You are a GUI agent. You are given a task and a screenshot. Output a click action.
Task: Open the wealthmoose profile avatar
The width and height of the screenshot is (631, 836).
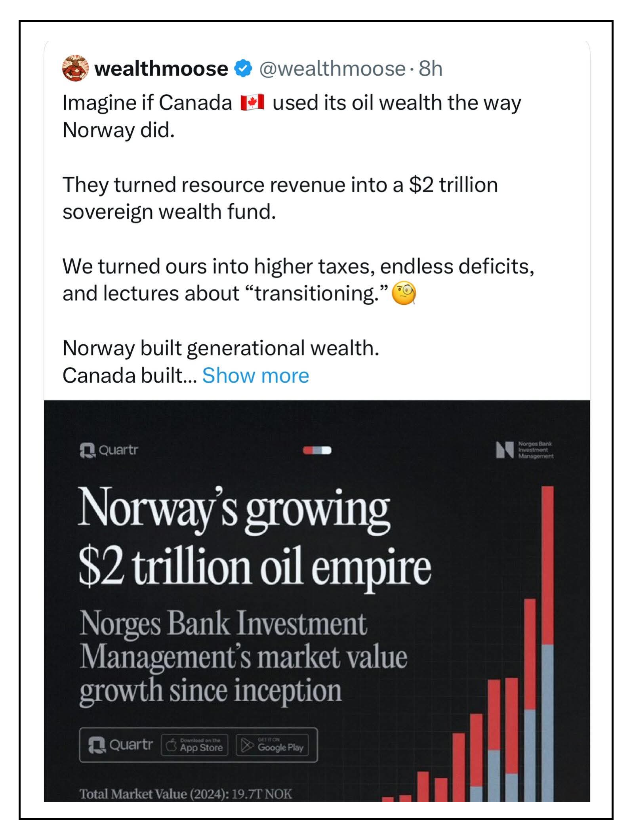[75, 69]
